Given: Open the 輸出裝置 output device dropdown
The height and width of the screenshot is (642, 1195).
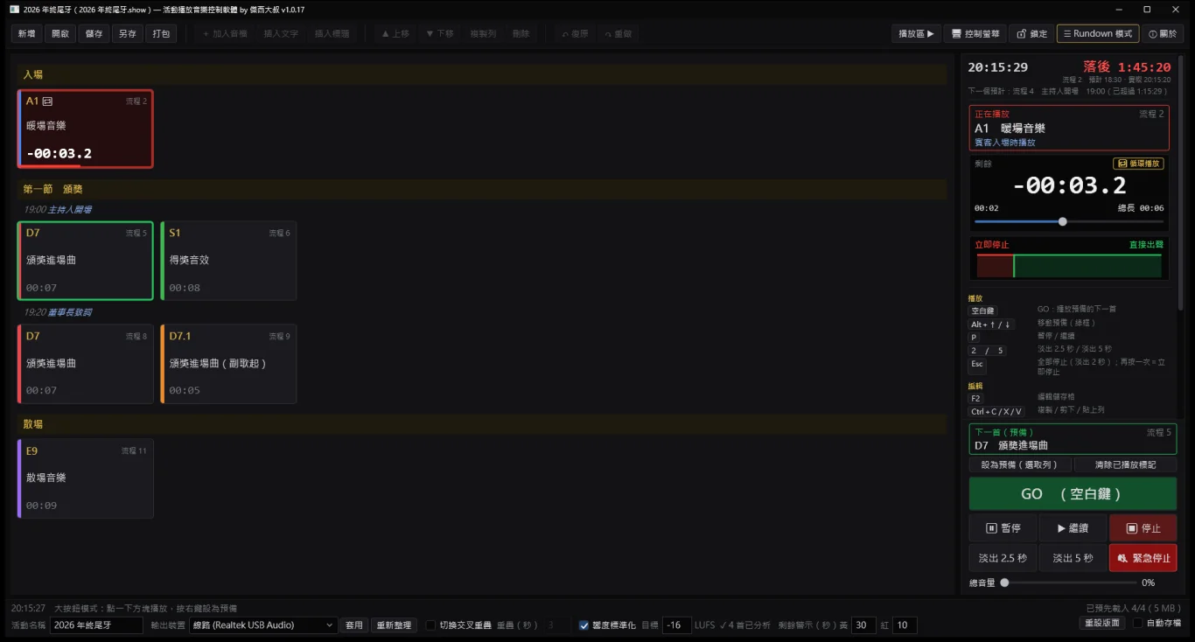Looking at the screenshot, I should (x=263, y=625).
